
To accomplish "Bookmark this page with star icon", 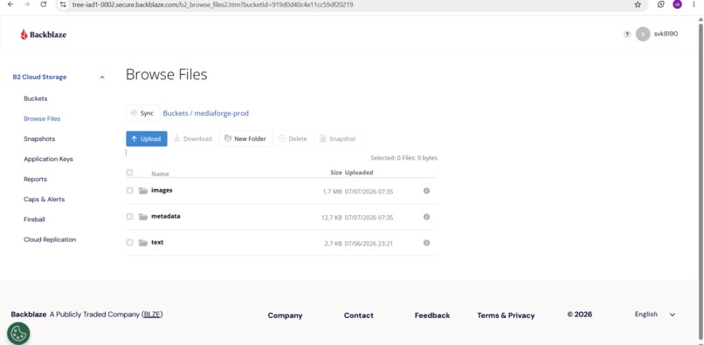I will point(638,4).
